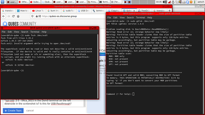Go forward in Firefox
Image resolution: width=205 pixels, height=115 pixels.
coord(9,16)
